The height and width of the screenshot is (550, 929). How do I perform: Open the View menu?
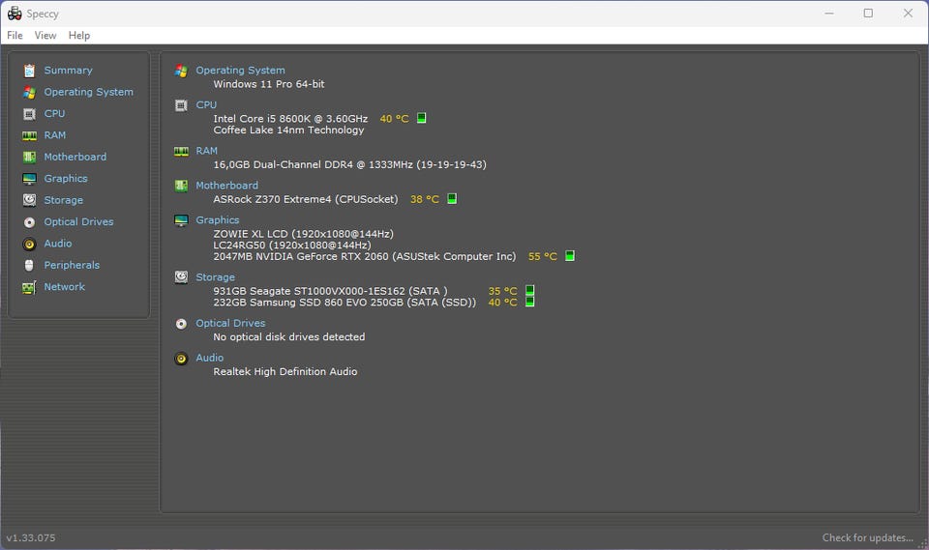[x=45, y=36]
